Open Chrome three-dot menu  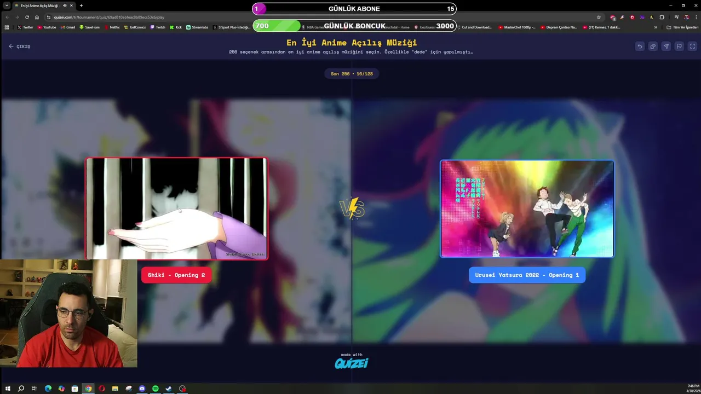coord(695,17)
